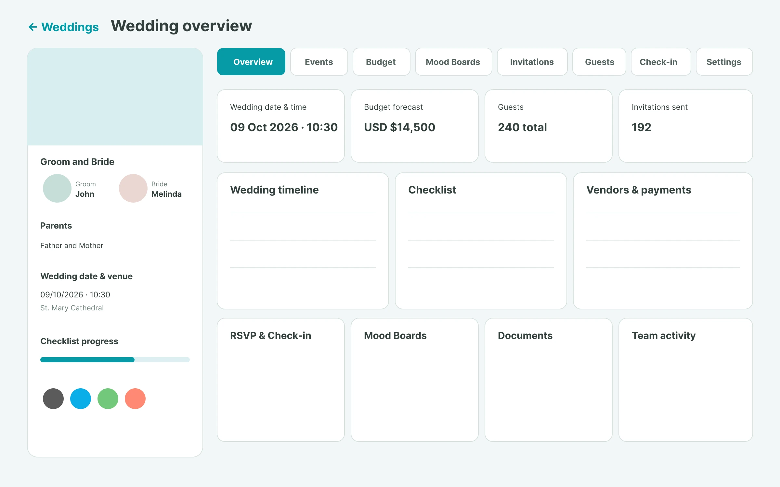Open the Budget forecast card

click(x=415, y=126)
